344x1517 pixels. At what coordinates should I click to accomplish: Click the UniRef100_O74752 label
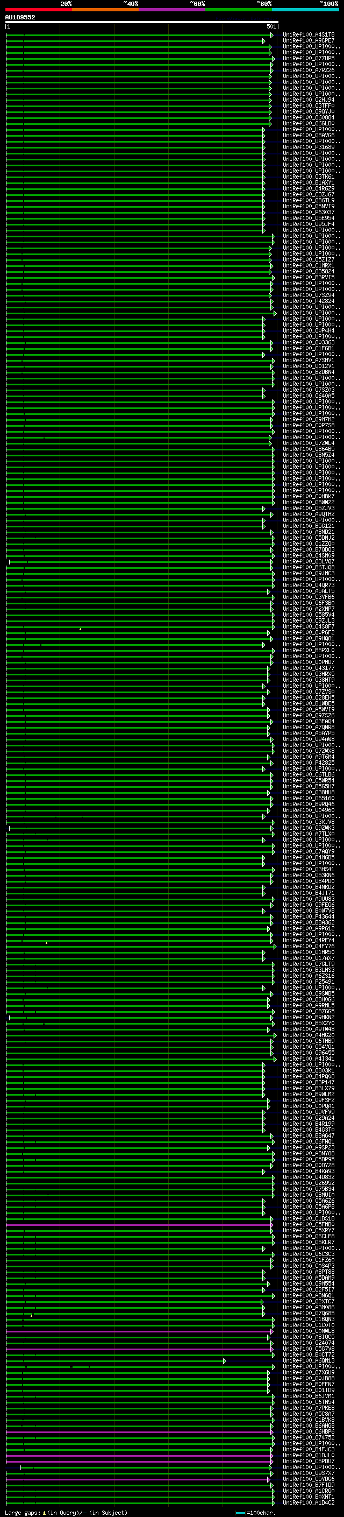[308, 1437]
